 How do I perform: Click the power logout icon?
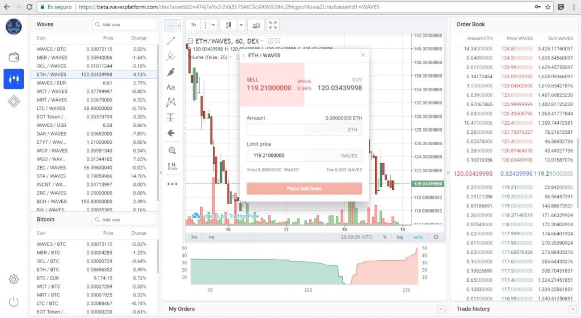point(14,302)
